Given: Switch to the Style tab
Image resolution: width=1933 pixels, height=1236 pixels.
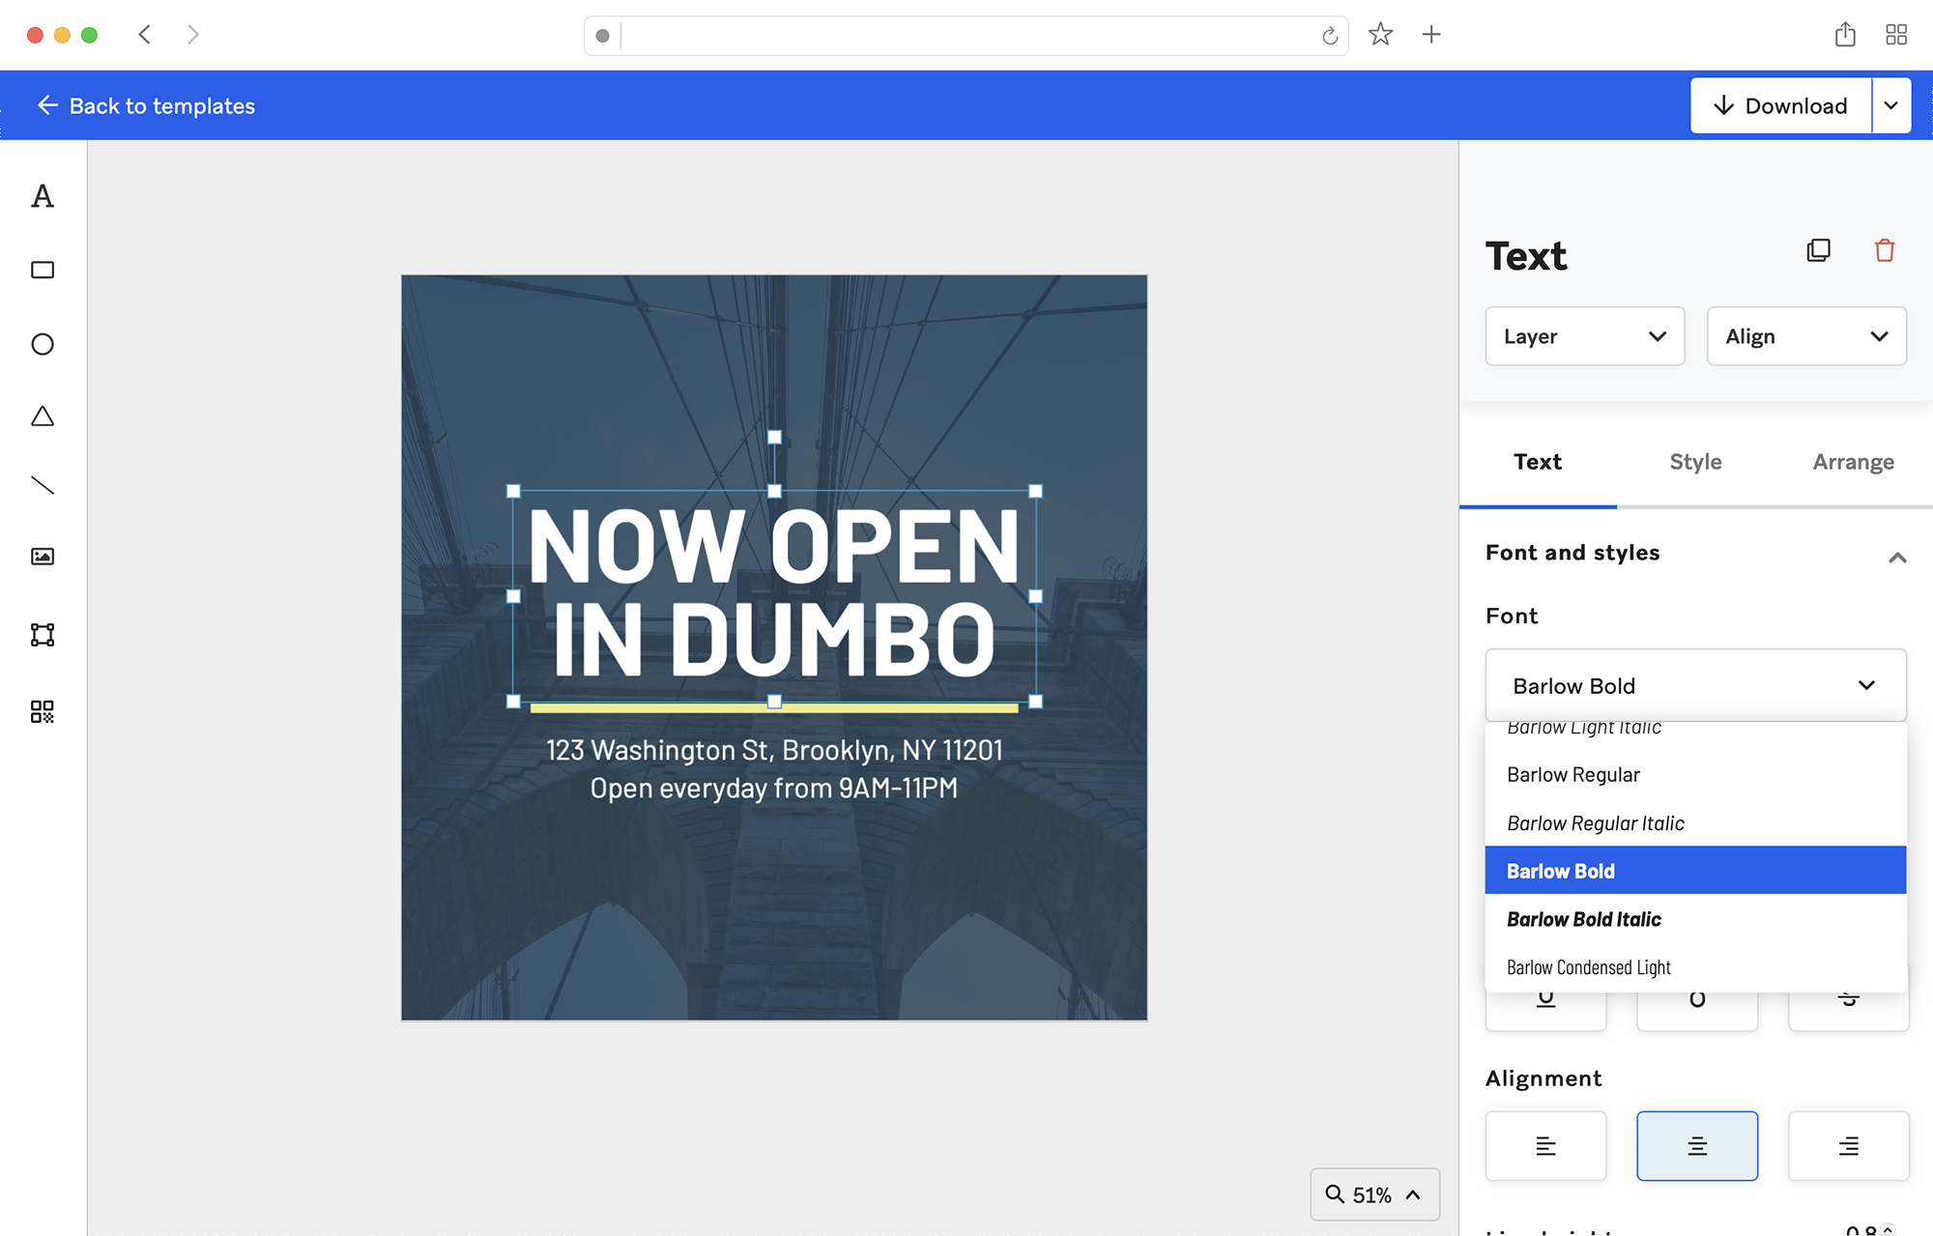Looking at the screenshot, I should [1694, 462].
